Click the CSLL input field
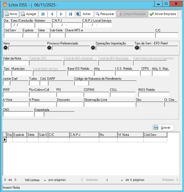184x192 pixels. [123, 94]
